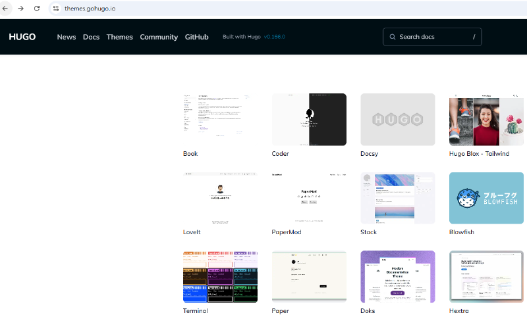Reload the page with refresh icon
This screenshot has height=317, width=527.
(37, 9)
